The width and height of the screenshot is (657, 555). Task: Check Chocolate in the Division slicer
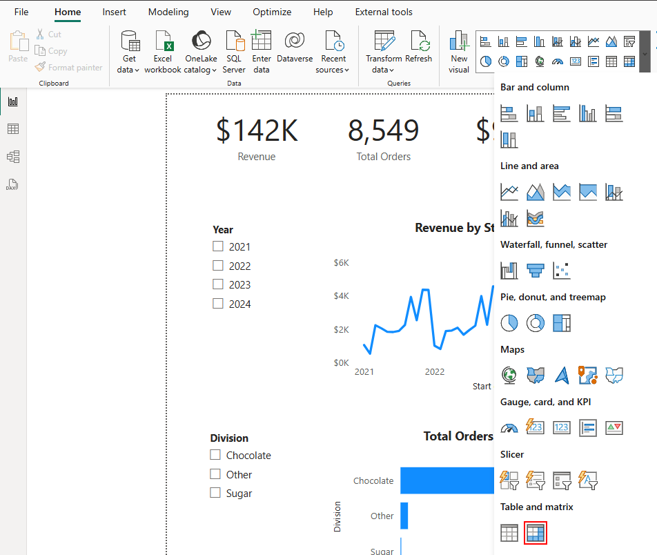(x=215, y=455)
